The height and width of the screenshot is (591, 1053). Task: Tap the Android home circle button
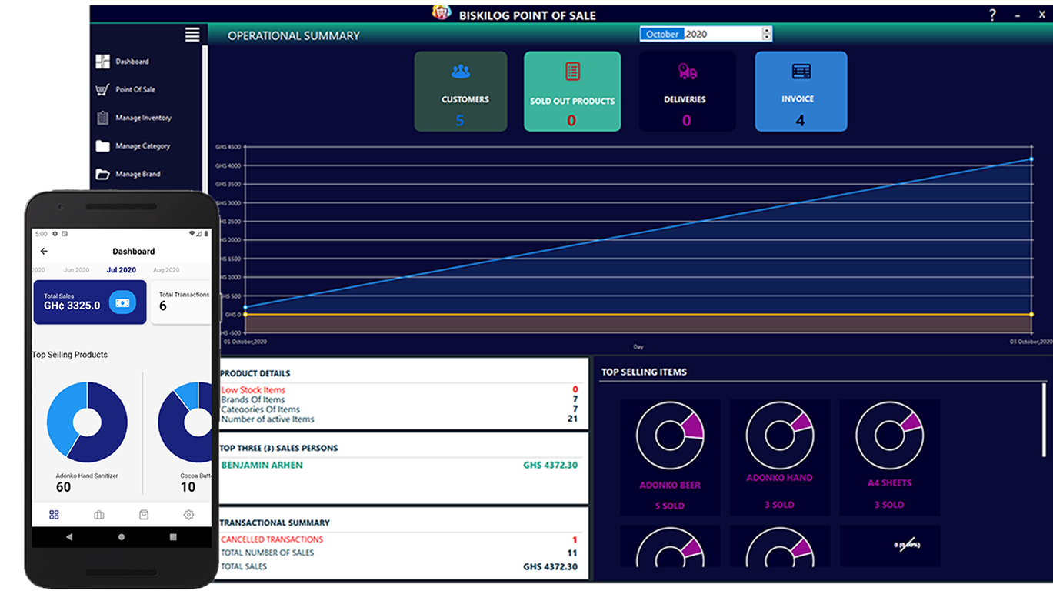click(122, 537)
